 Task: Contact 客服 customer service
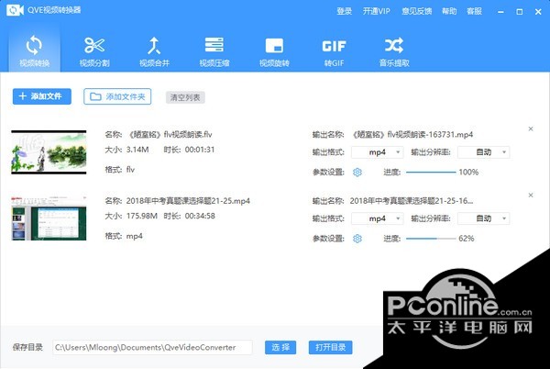coord(474,11)
